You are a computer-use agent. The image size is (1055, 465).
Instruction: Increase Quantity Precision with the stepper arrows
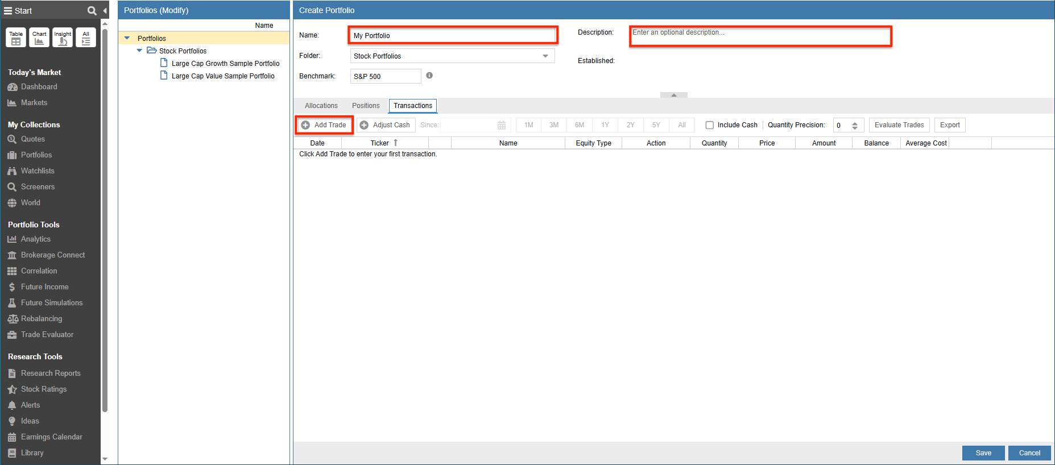854,123
